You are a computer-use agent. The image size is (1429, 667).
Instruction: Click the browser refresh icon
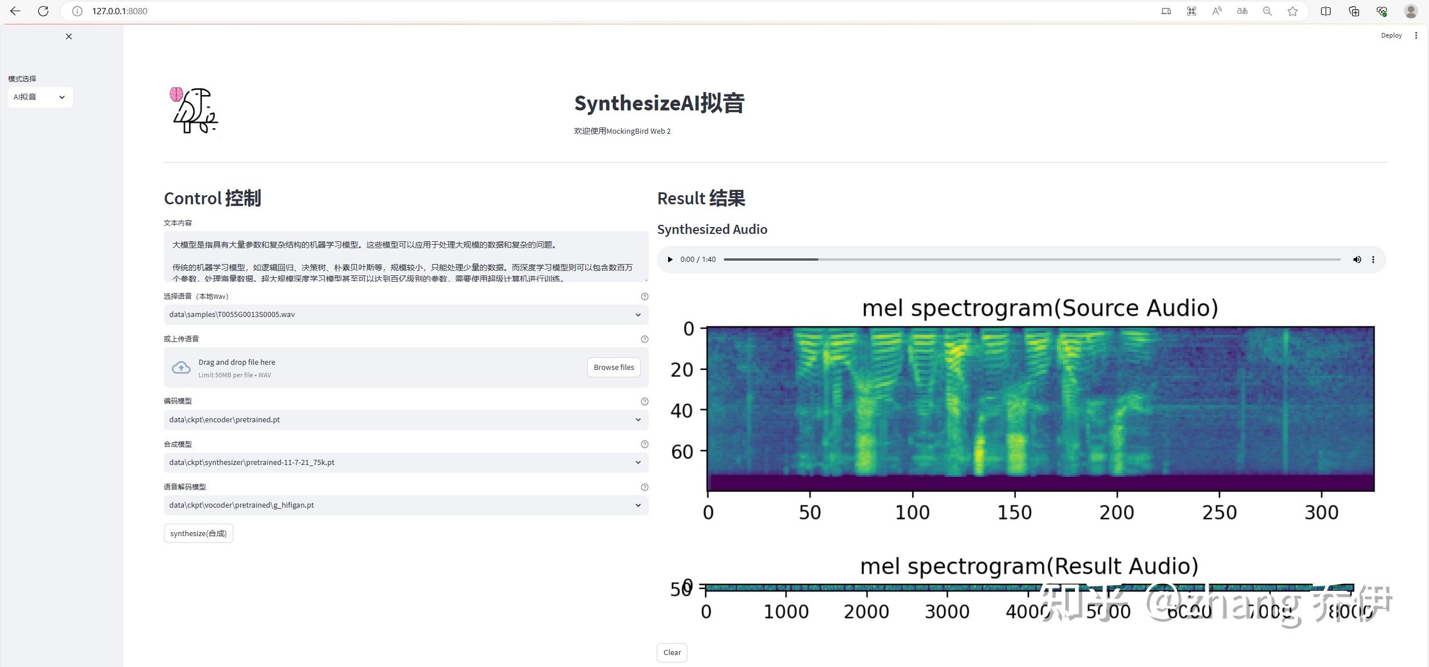point(43,11)
